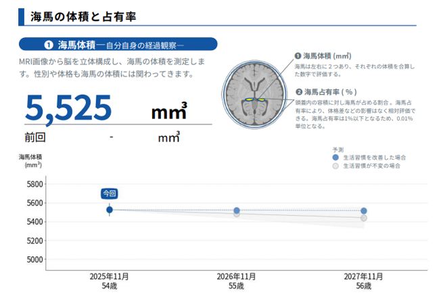Select the dark blue 2025年11月 data point

click(109, 210)
